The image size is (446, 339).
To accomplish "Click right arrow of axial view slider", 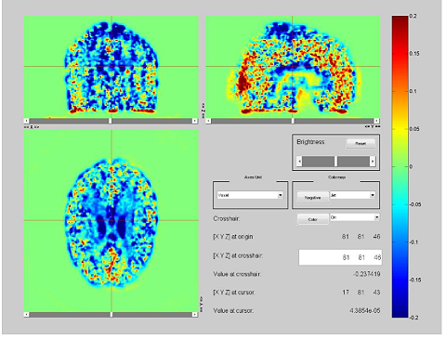I will [194, 315].
